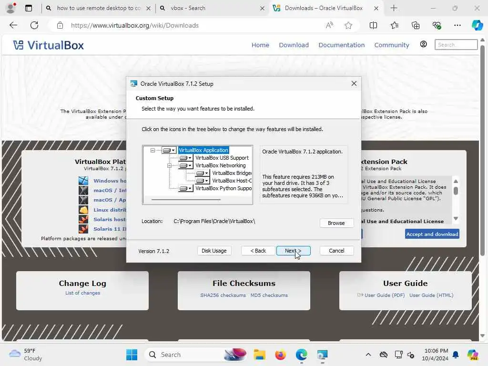Open the split screen icon

point(373,26)
